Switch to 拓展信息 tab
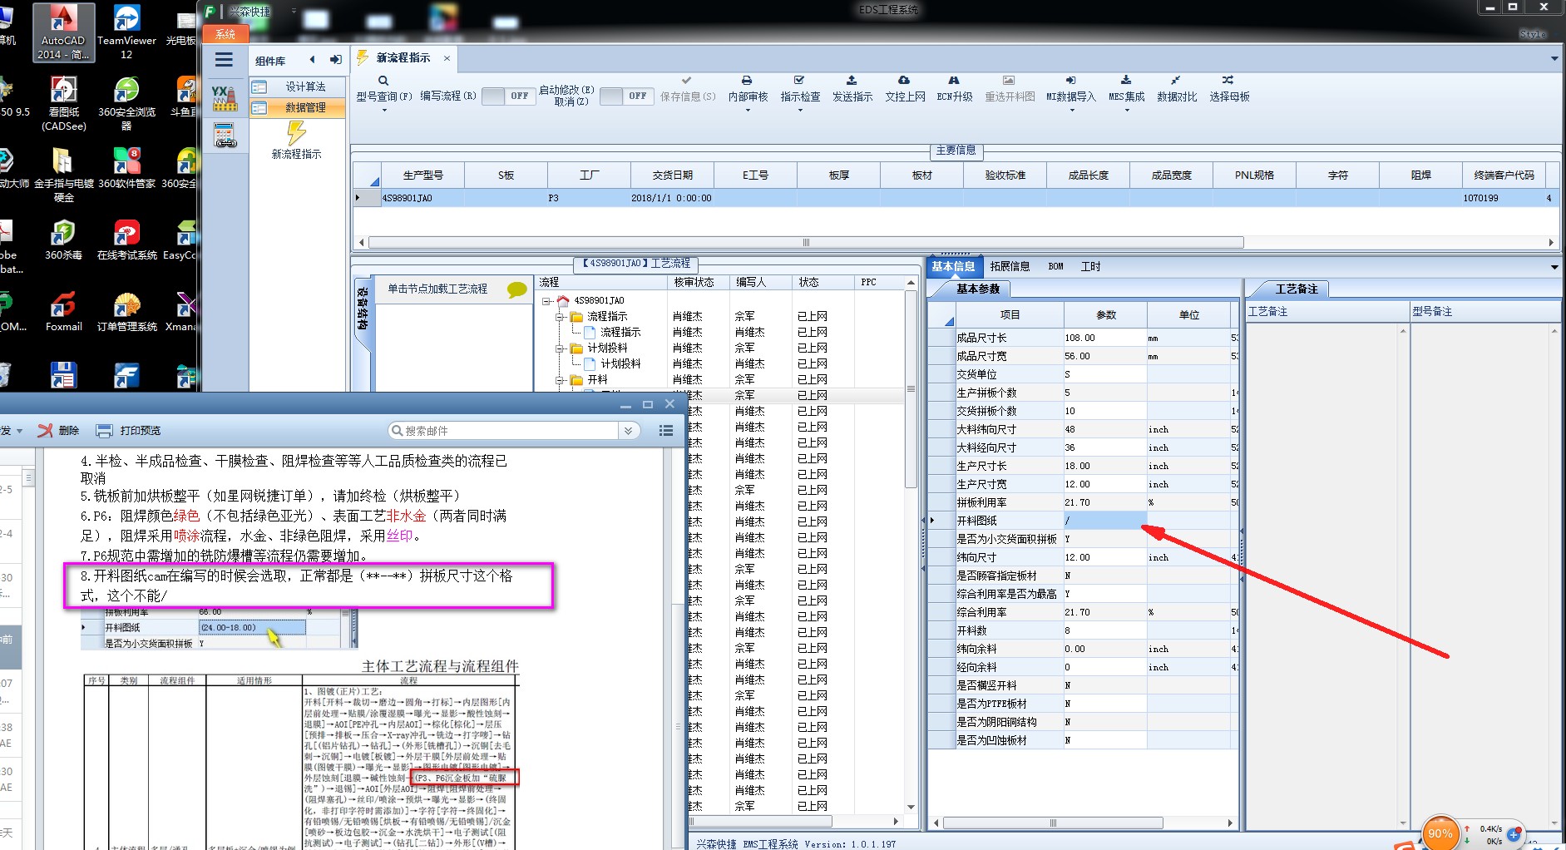 pos(1010,266)
